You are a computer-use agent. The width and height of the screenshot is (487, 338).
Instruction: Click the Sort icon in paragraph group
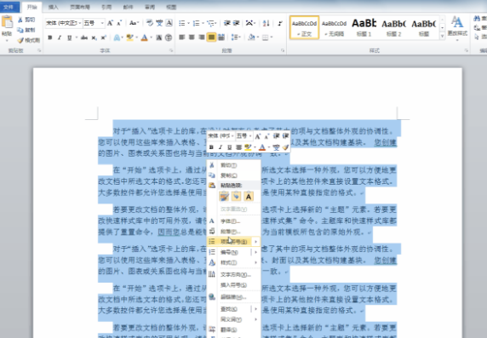point(266,23)
